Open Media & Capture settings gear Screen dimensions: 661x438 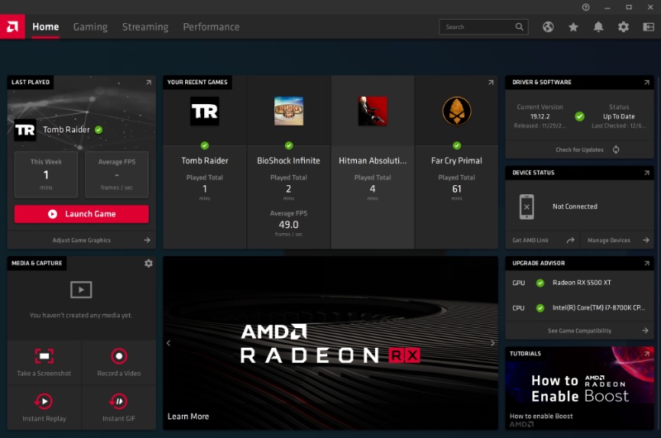click(149, 264)
